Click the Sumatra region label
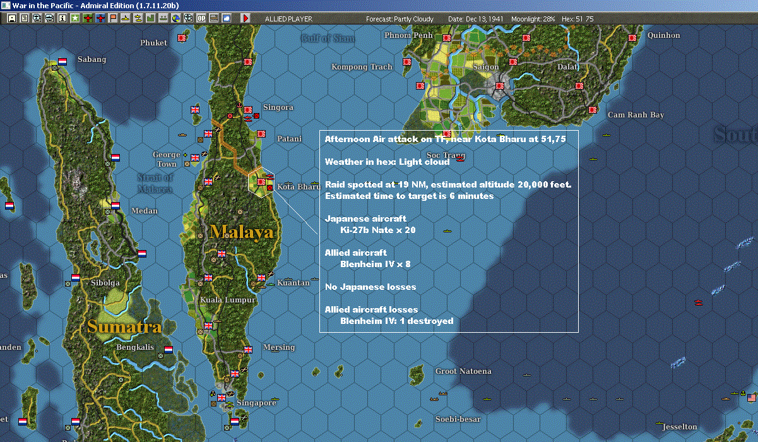 tap(124, 326)
